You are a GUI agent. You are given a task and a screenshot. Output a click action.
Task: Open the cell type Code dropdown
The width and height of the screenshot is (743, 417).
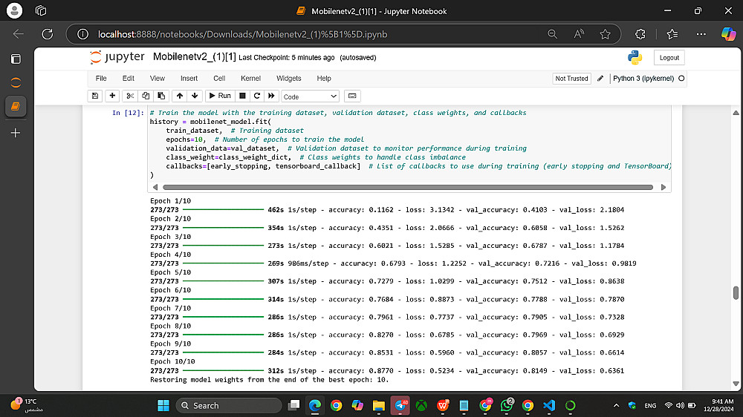[310, 96]
